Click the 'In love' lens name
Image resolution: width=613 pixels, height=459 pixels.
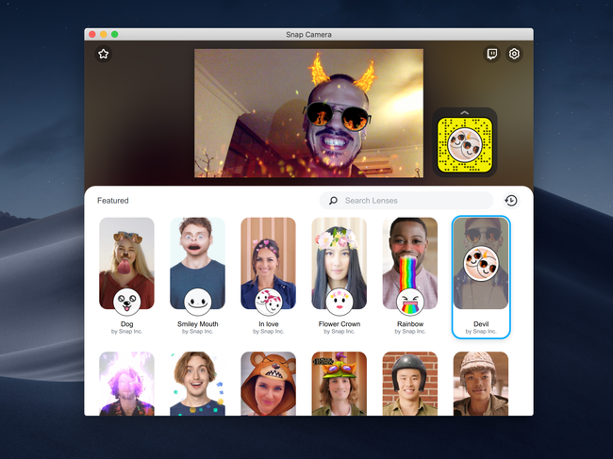click(268, 324)
